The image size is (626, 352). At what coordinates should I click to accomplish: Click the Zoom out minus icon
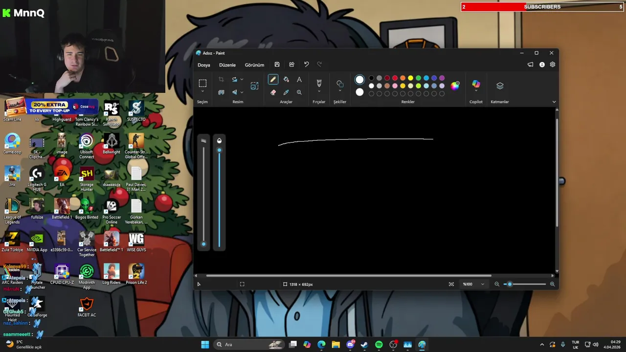[497, 284]
